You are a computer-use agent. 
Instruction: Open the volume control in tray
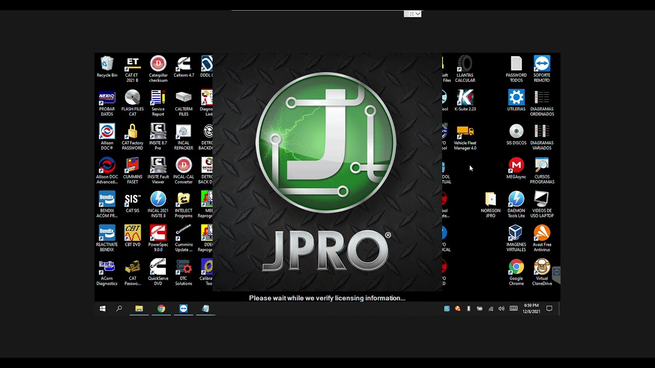point(501,309)
